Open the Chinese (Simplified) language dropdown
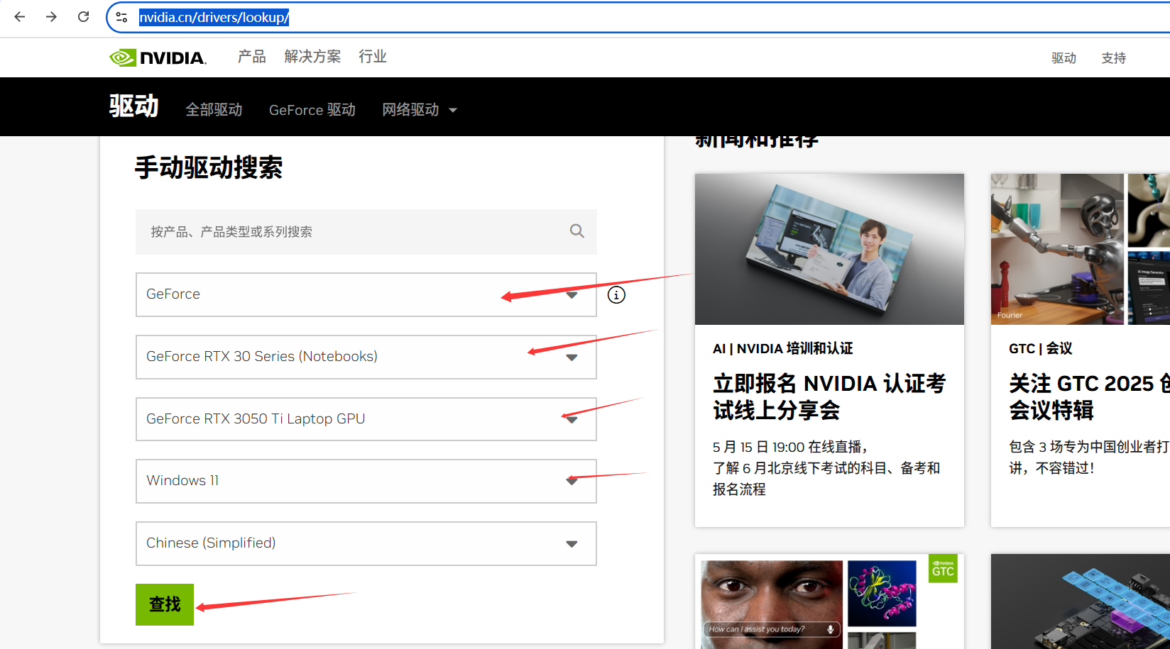The image size is (1170, 649). [366, 543]
